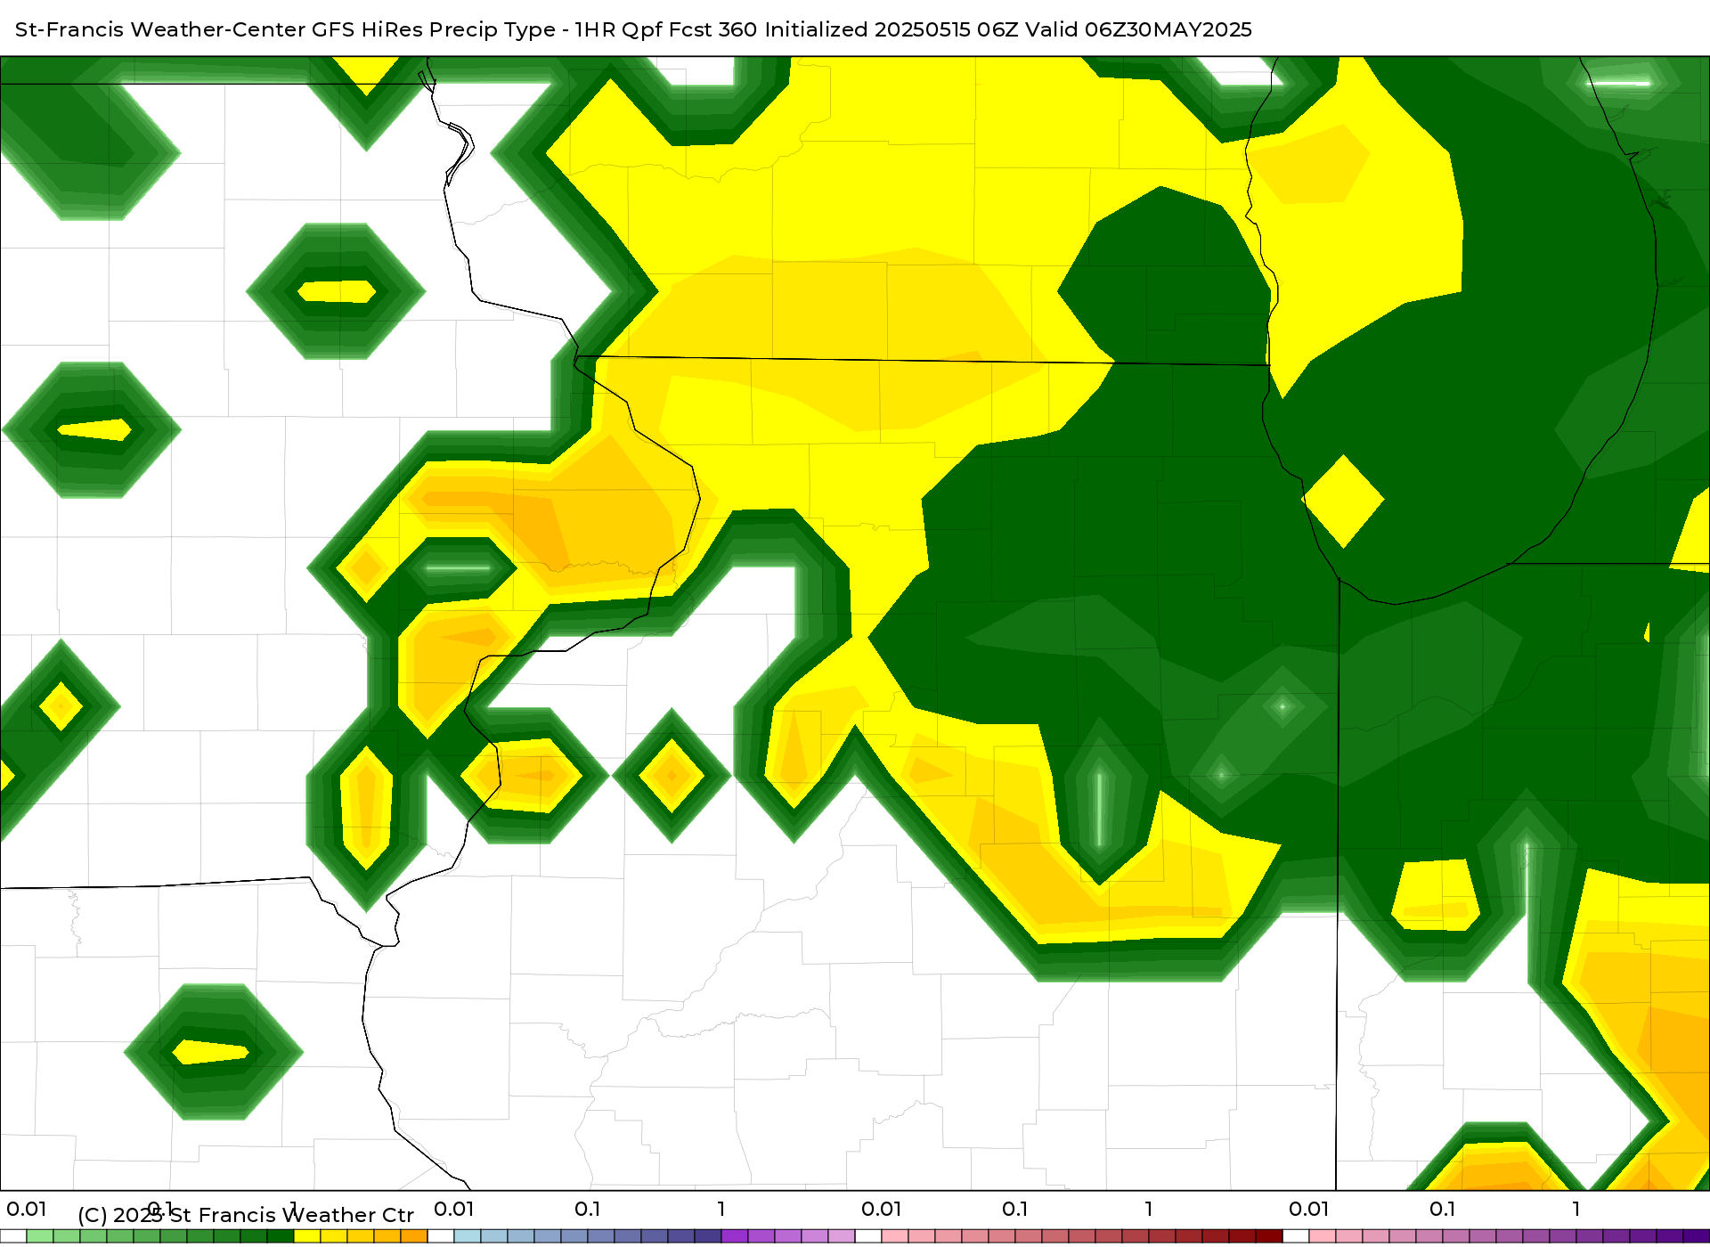Select the darkest green legend swatch before yellow
The width and height of the screenshot is (1710, 1247).
281,1236
